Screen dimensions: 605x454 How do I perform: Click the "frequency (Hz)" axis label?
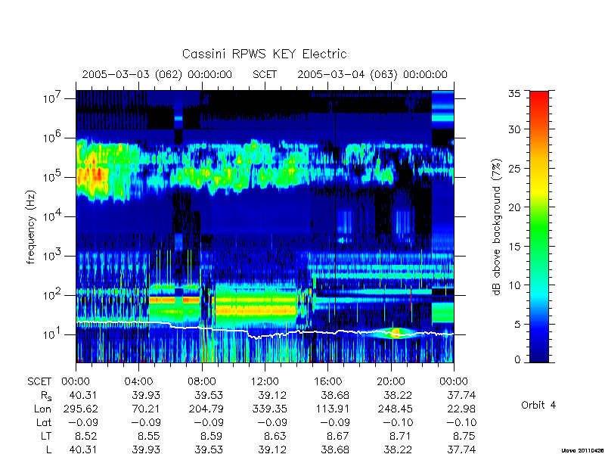tap(32, 227)
